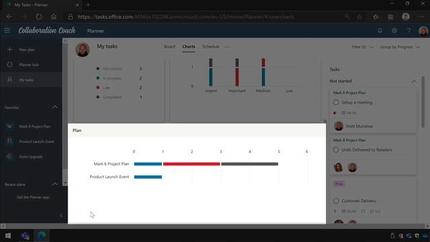Click the Edge browser taskbar icon
430x242 pixels.
[42, 236]
